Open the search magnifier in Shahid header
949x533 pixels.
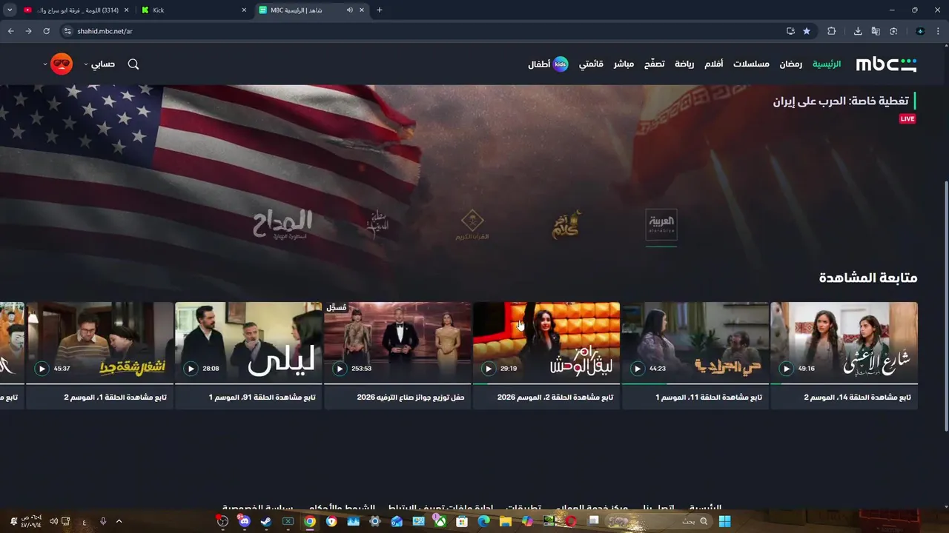[x=133, y=64]
